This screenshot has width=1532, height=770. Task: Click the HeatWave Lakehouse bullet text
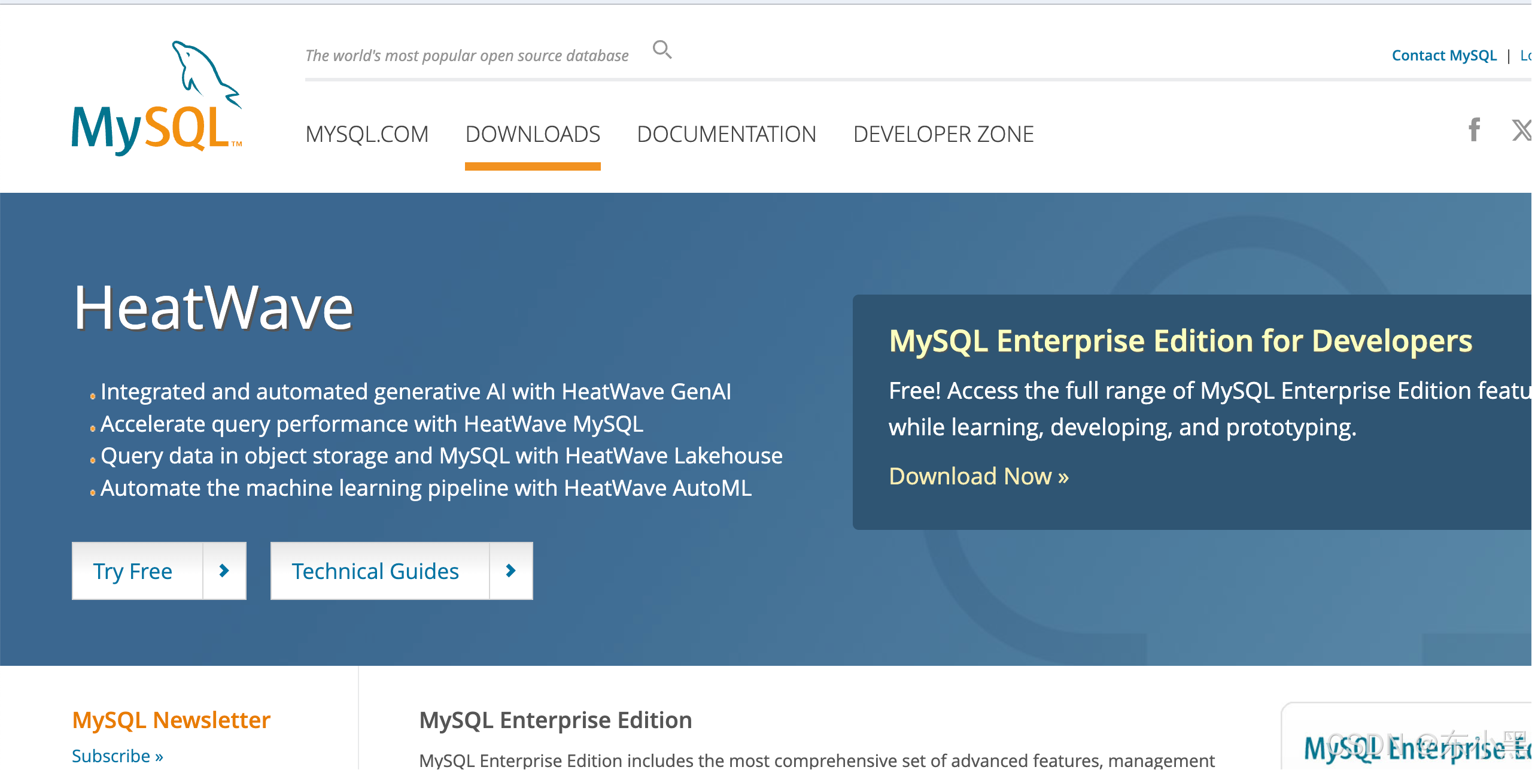[x=442, y=456]
